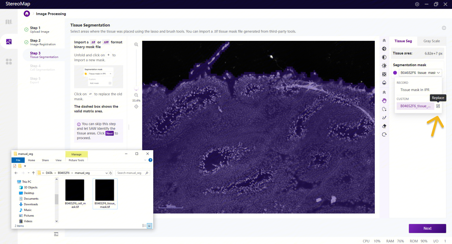Open the brightness adjustment tool

pyautogui.click(x=384, y=66)
